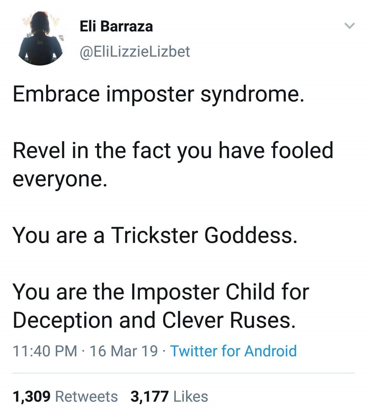Click the Twitter for Android source link

coord(234,351)
